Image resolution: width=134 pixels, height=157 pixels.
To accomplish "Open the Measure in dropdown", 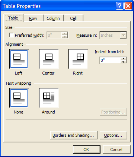I will [123, 35].
